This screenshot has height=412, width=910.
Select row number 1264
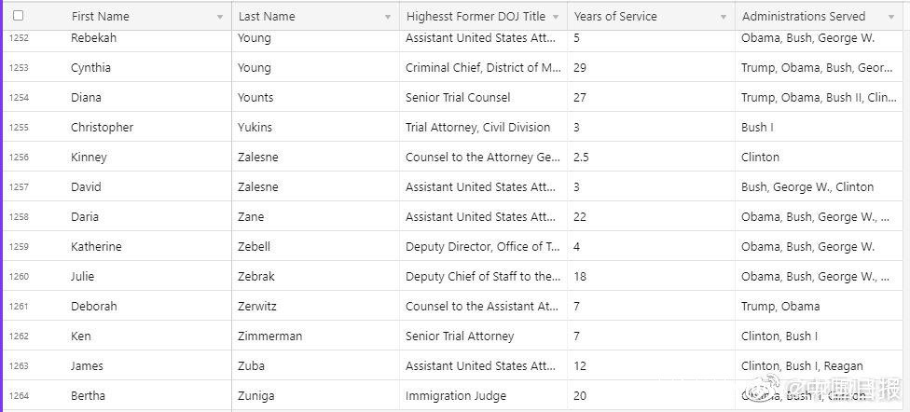coord(19,396)
